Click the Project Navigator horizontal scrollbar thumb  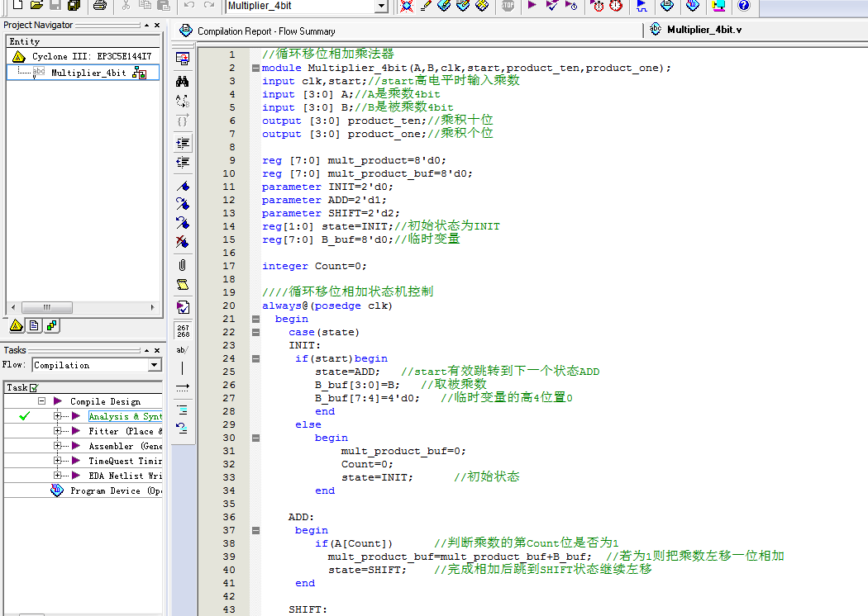(x=47, y=306)
